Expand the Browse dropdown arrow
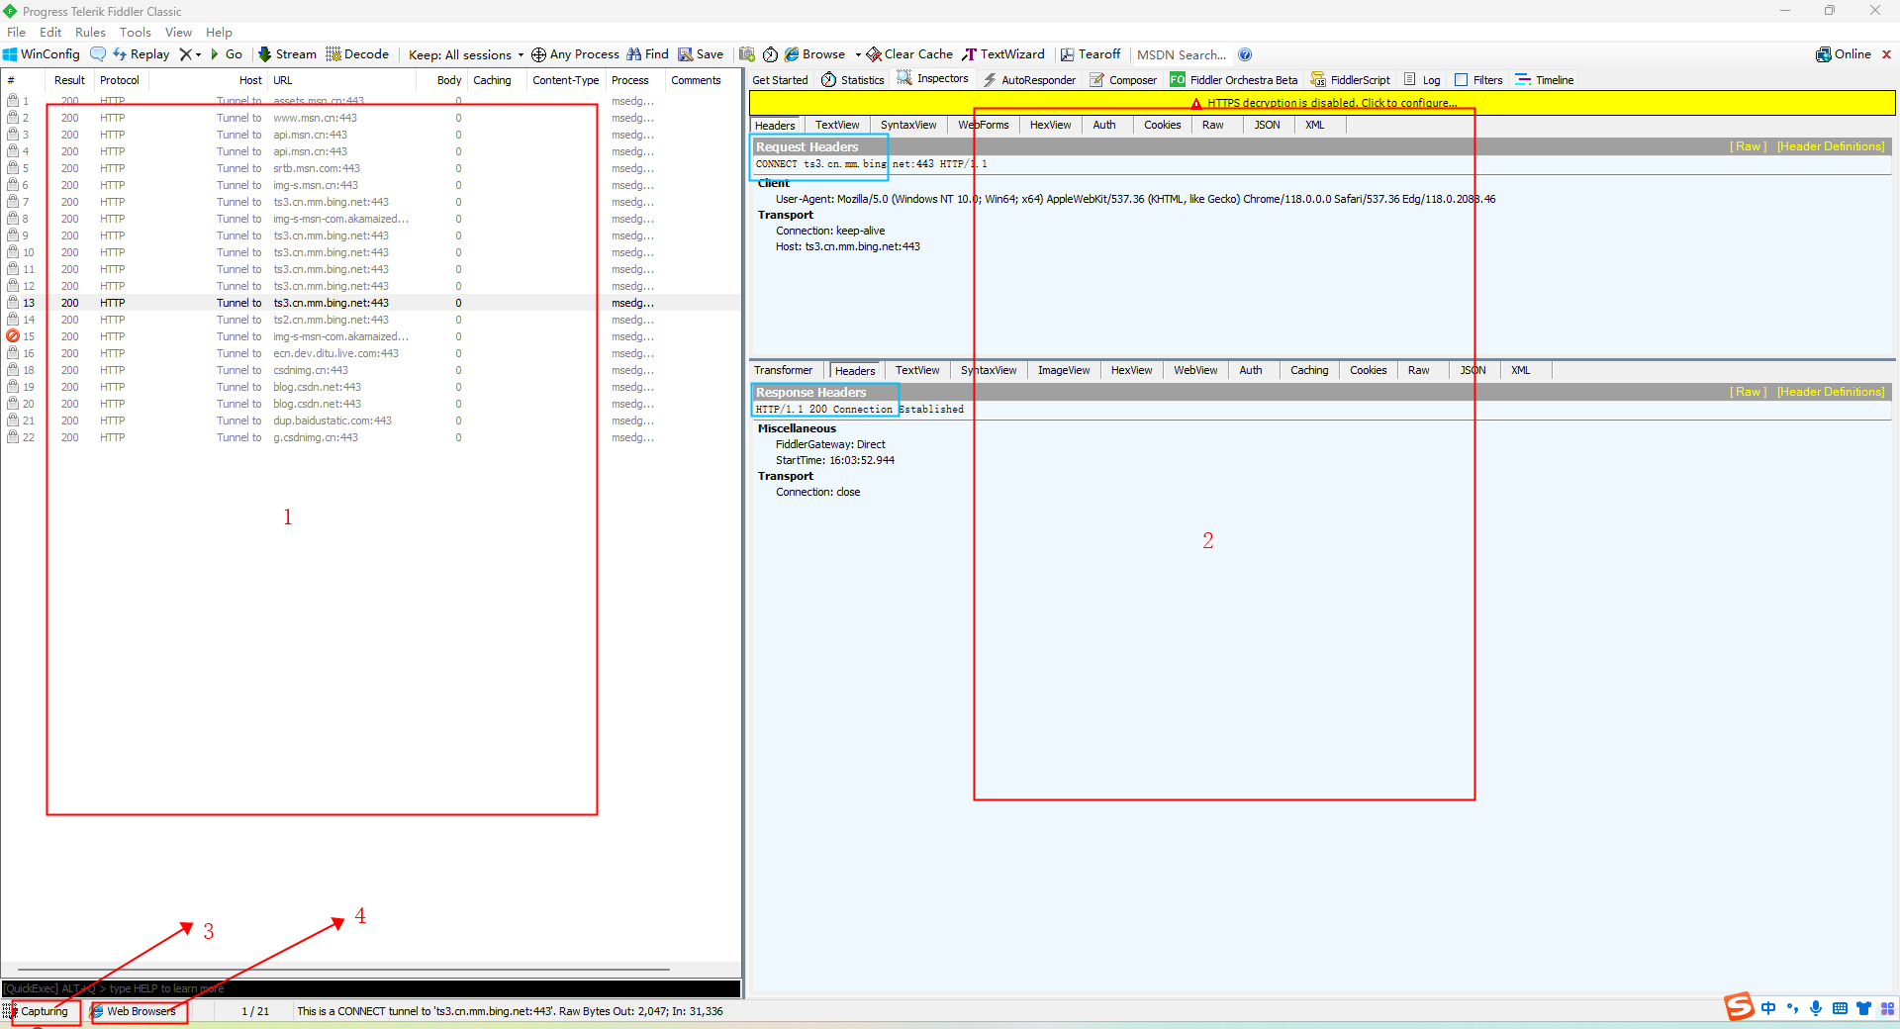Image resolution: width=1900 pixels, height=1029 pixels. [x=858, y=54]
